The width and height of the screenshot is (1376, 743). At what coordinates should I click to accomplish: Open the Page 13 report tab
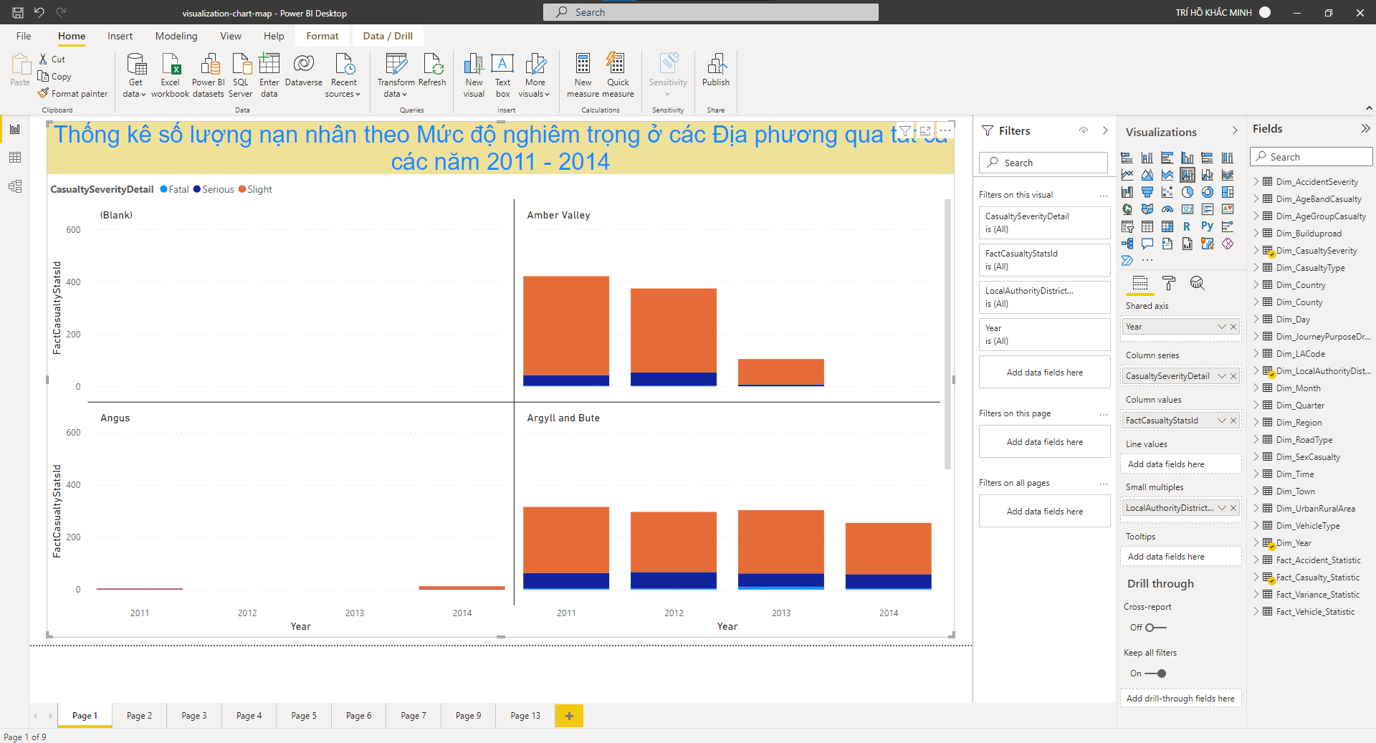coord(525,716)
